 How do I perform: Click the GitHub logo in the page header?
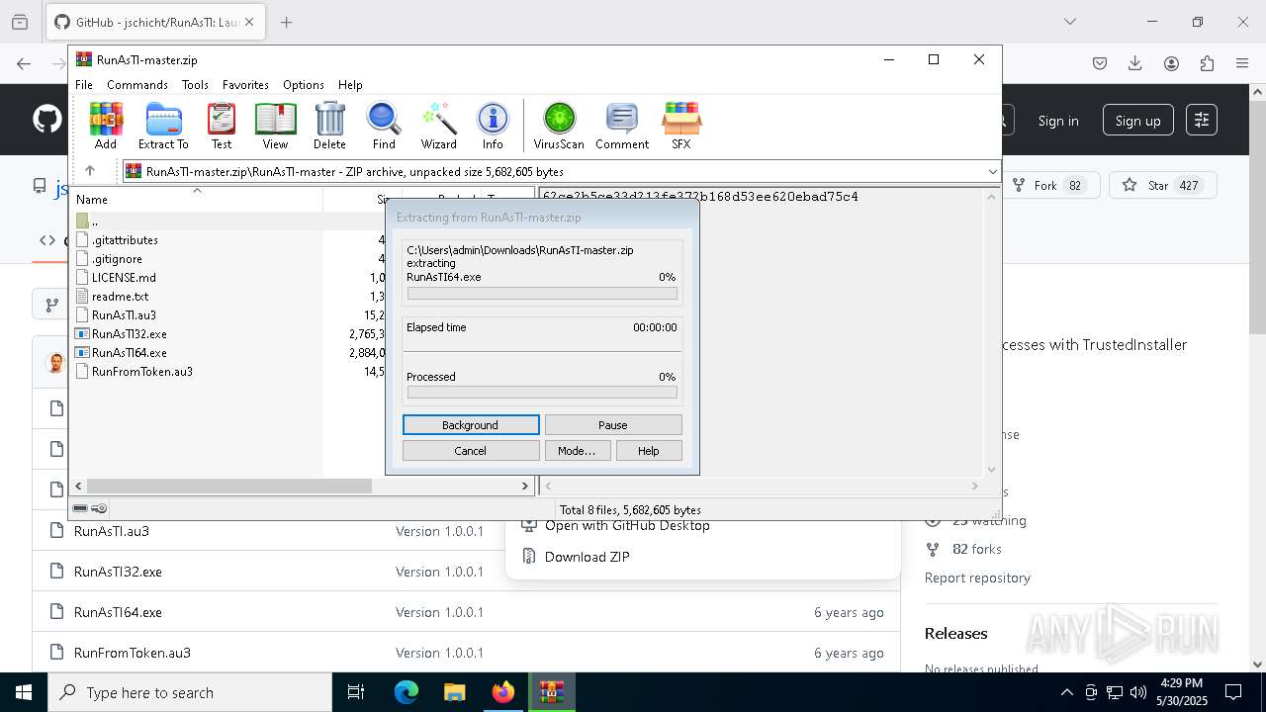point(47,120)
